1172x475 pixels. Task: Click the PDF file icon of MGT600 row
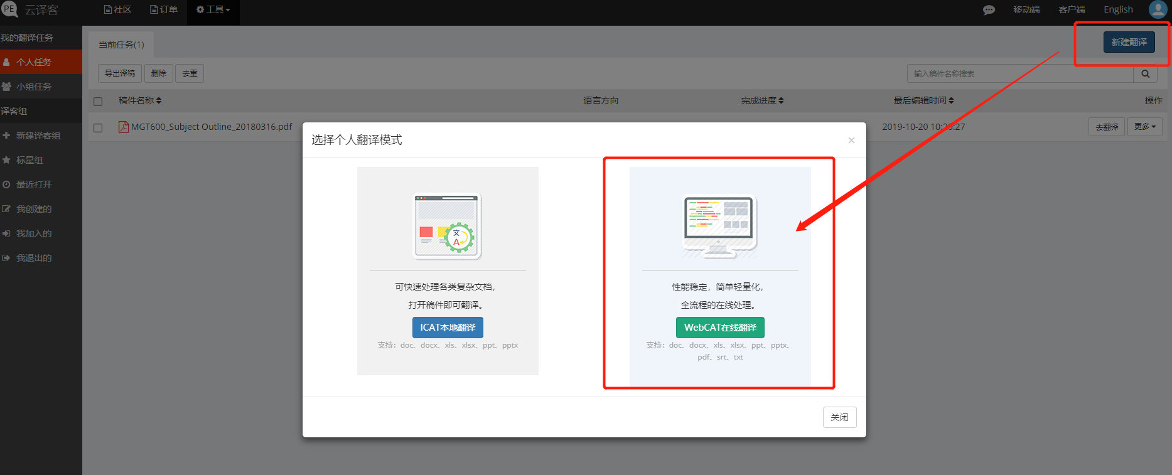pyautogui.click(x=124, y=127)
